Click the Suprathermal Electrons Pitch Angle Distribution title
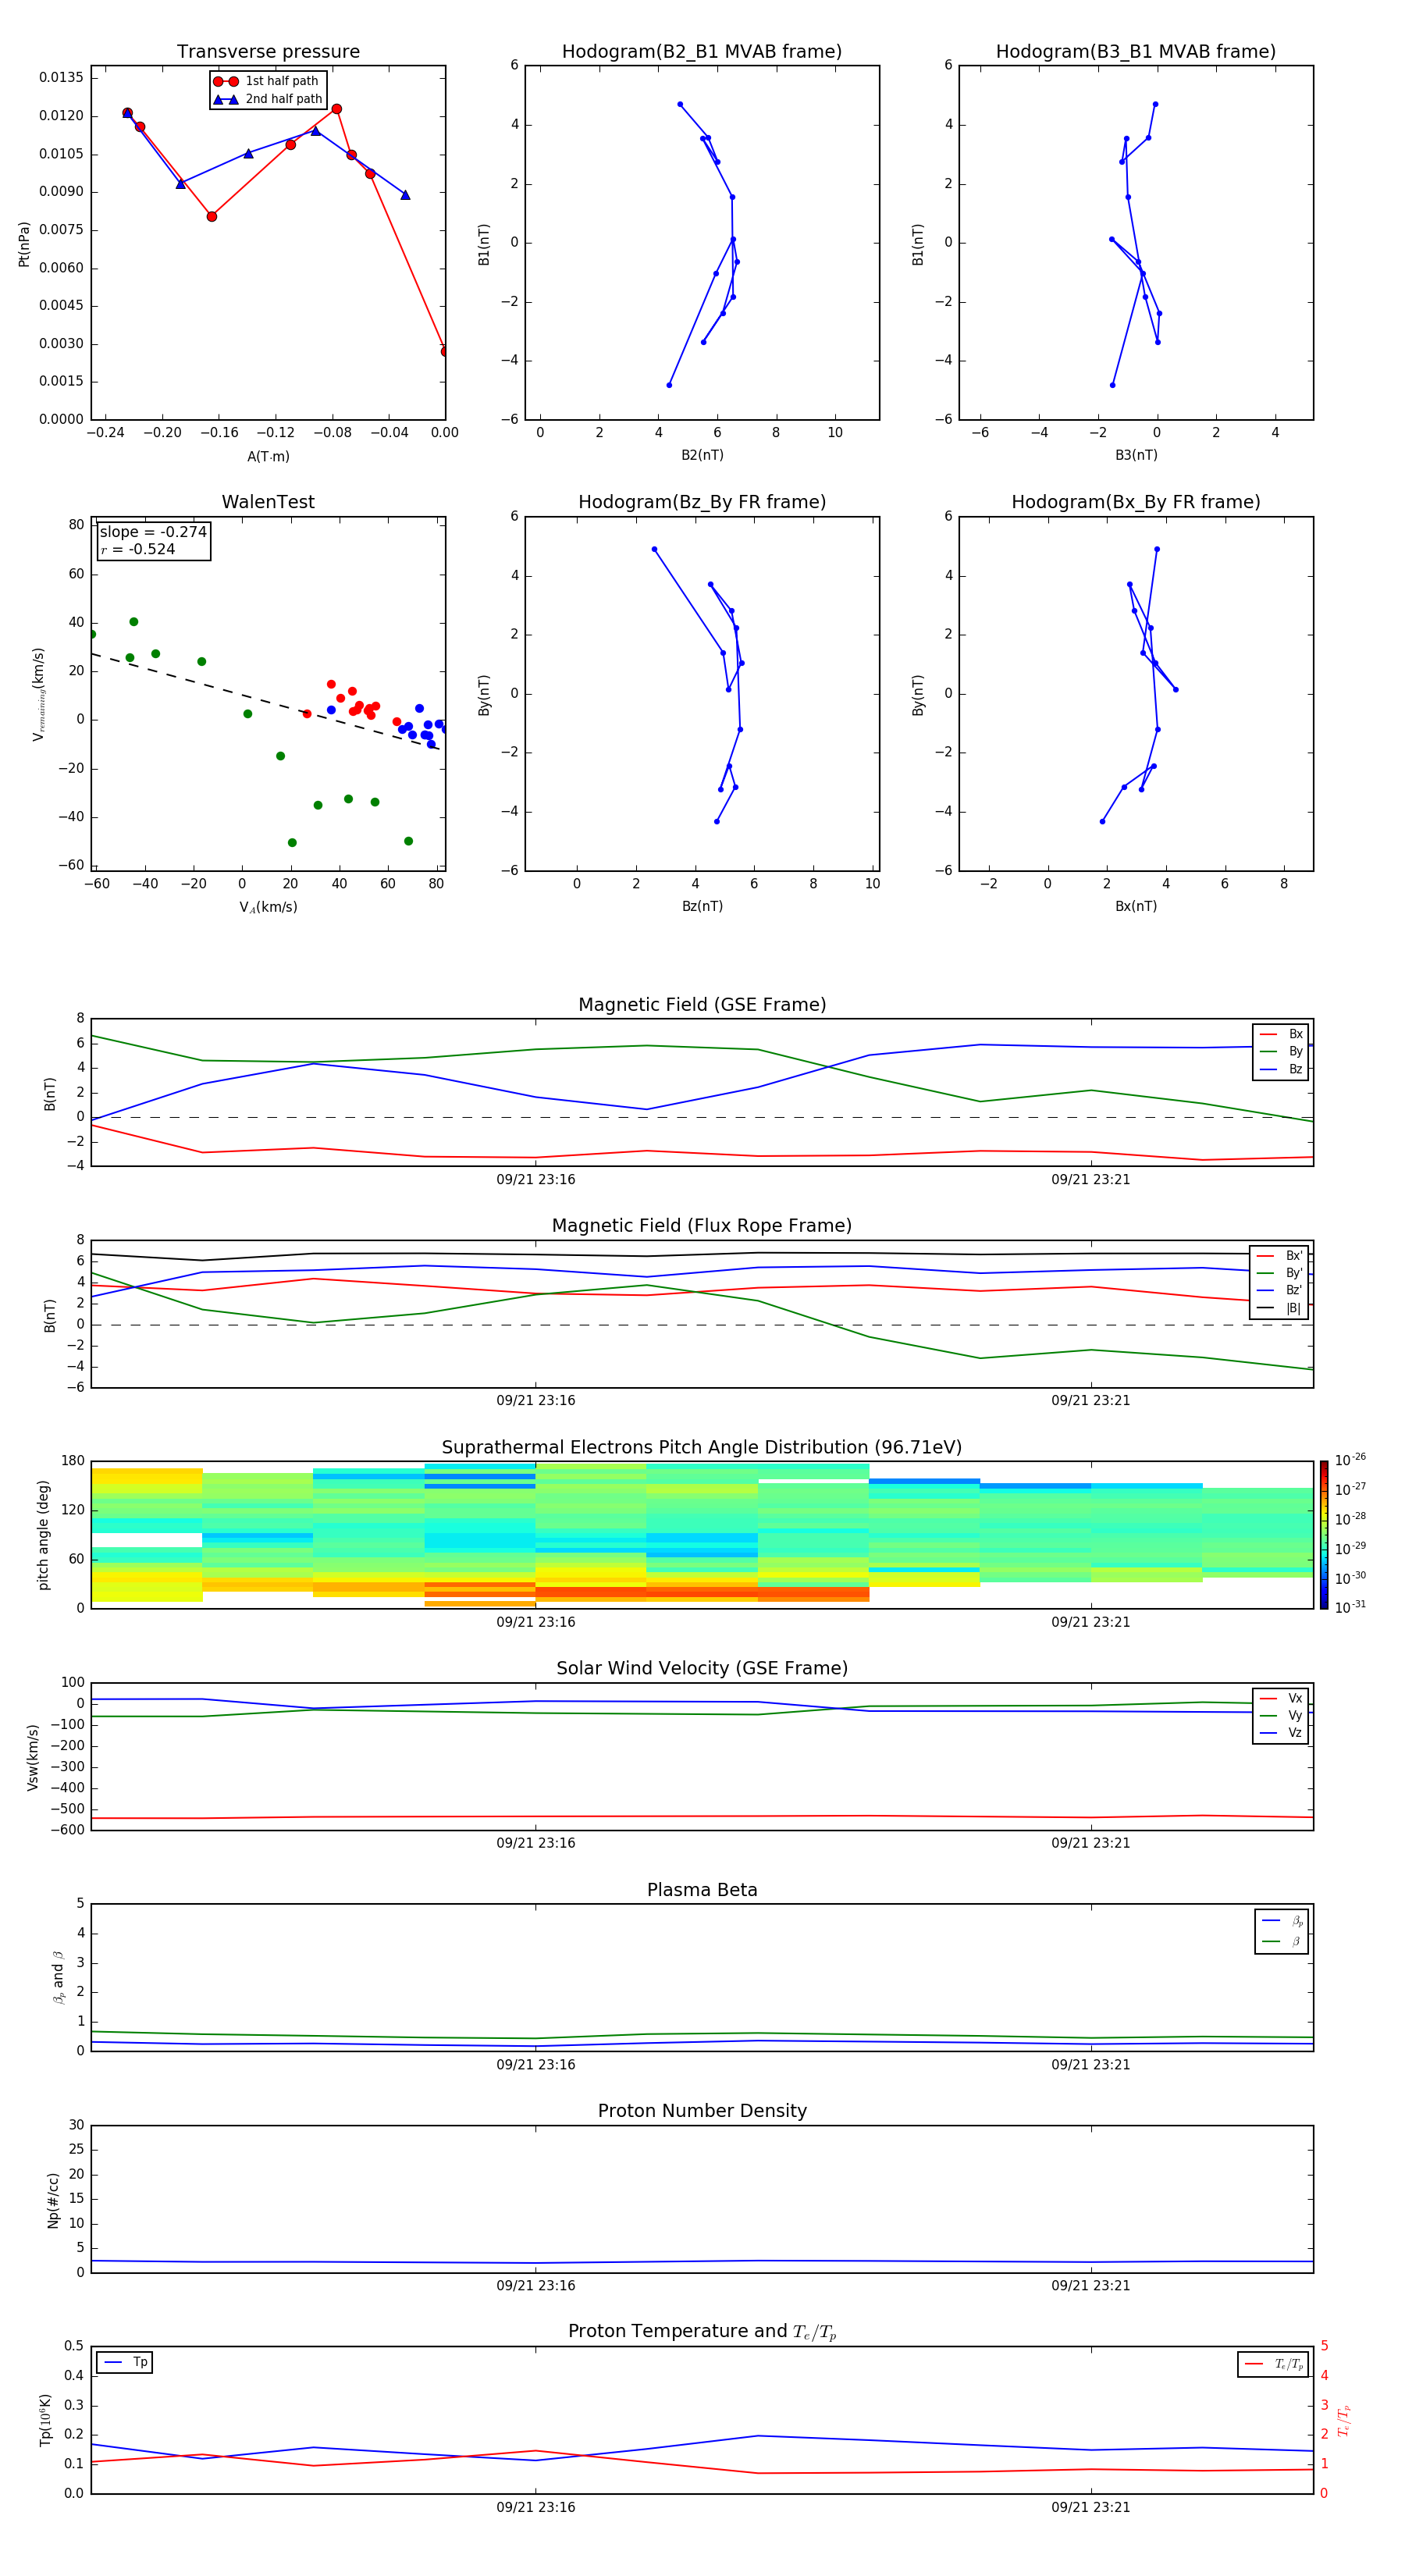Image resolution: width=1405 pixels, height=2576 pixels. click(702, 1448)
